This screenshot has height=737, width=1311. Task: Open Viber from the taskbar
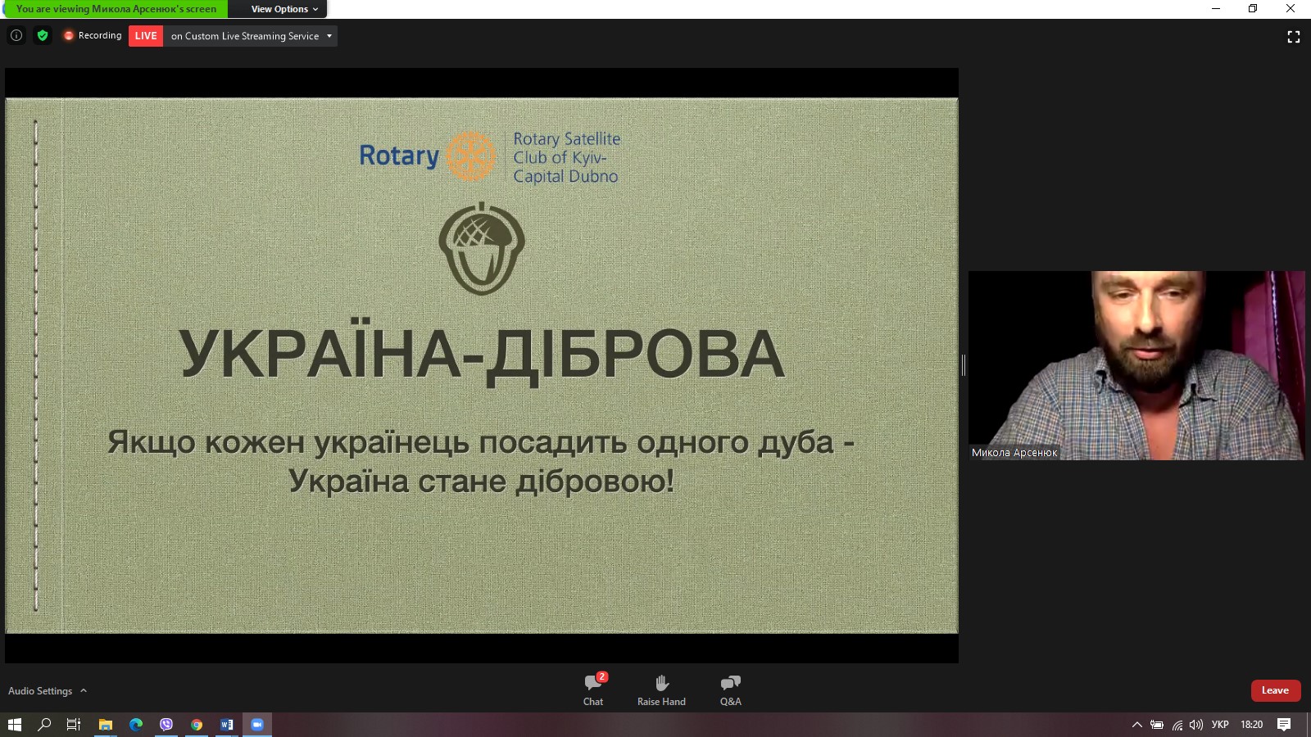click(x=166, y=725)
